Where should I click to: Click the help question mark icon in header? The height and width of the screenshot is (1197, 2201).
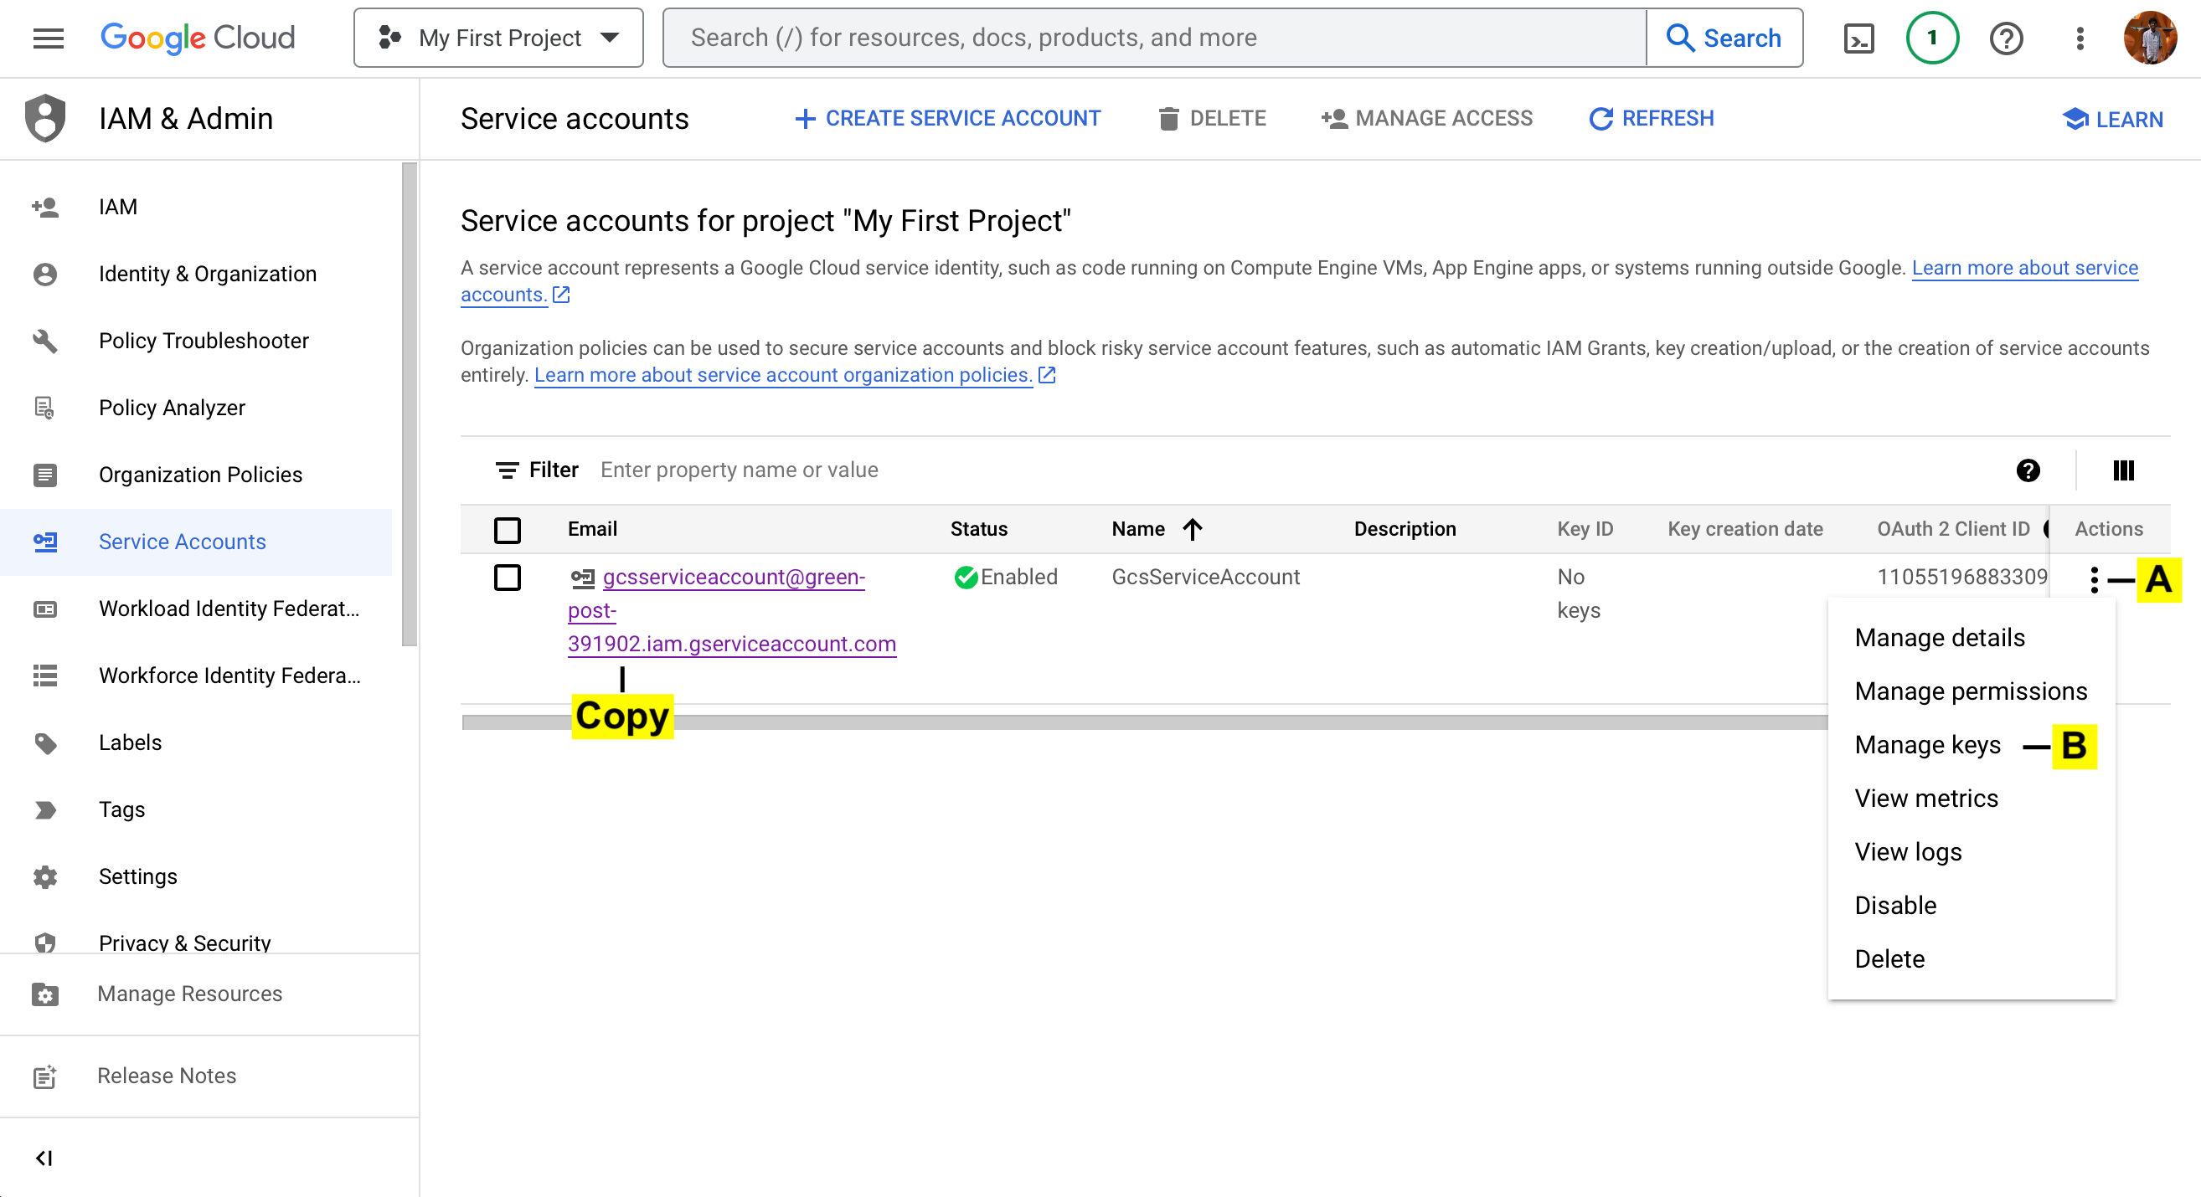tap(2005, 39)
